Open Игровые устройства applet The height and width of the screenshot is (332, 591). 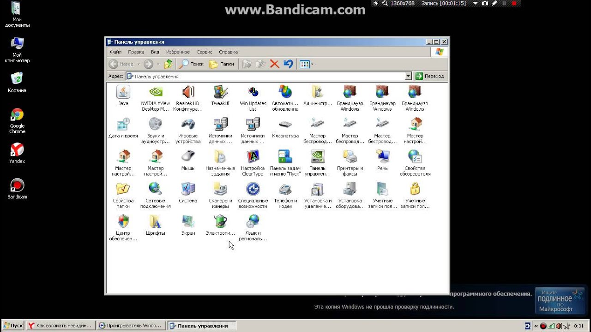pyautogui.click(x=188, y=130)
